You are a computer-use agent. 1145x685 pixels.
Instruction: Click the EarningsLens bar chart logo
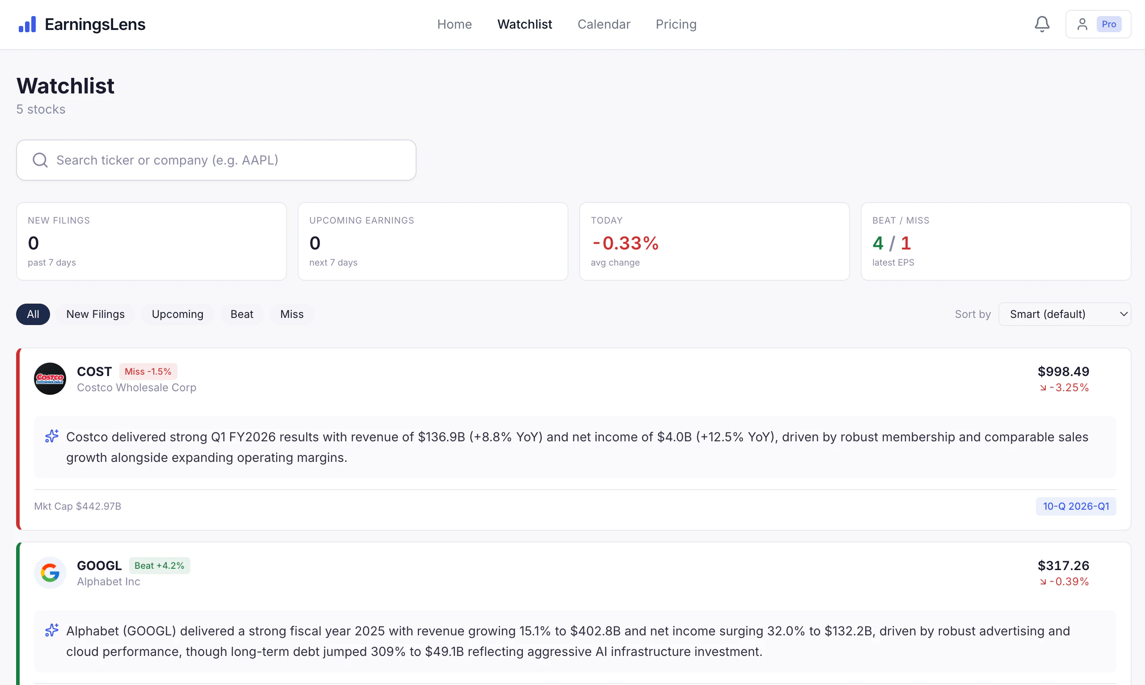click(27, 24)
